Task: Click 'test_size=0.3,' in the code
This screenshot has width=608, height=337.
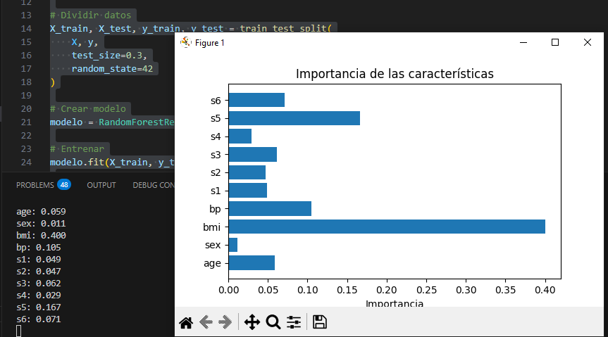Action: click(109, 56)
